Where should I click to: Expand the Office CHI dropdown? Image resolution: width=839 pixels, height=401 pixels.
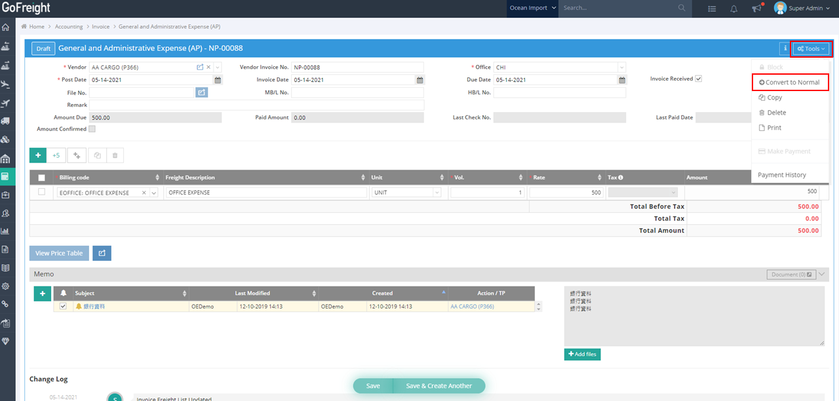(621, 67)
